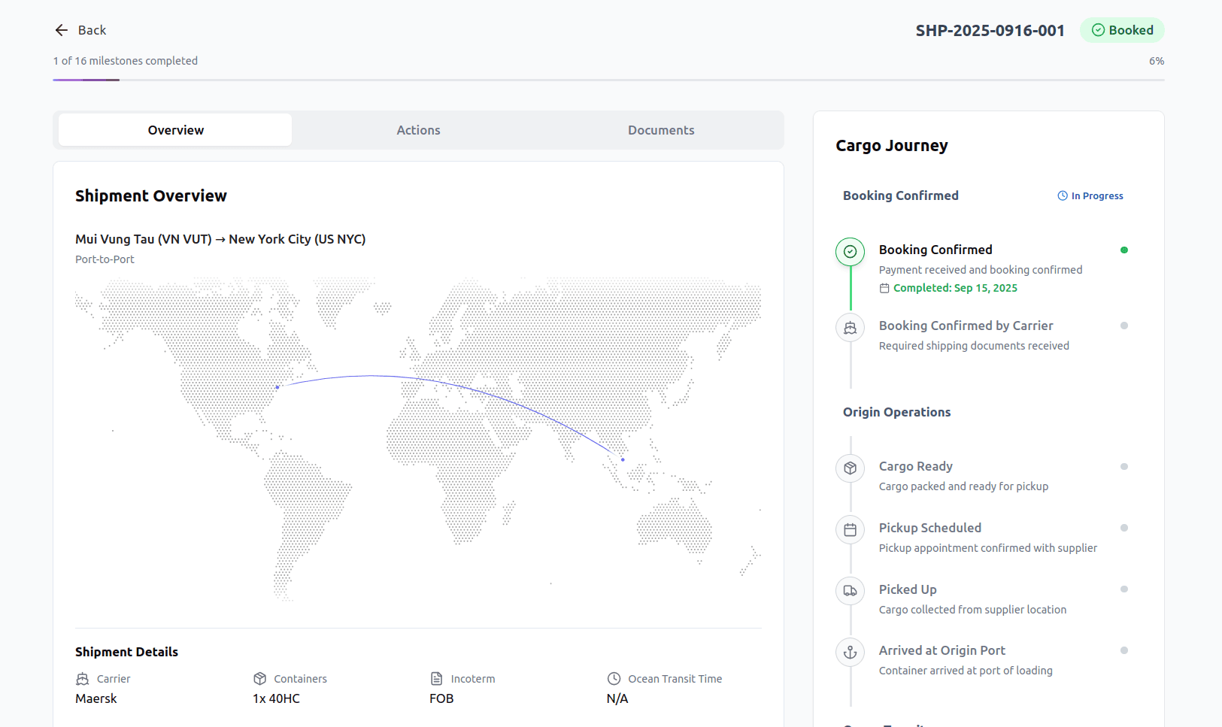The width and height of the screenshot is (1222, 727).
Task: Select the anchor icon for Arrived at Origin Port
Action: coord(850,652)
